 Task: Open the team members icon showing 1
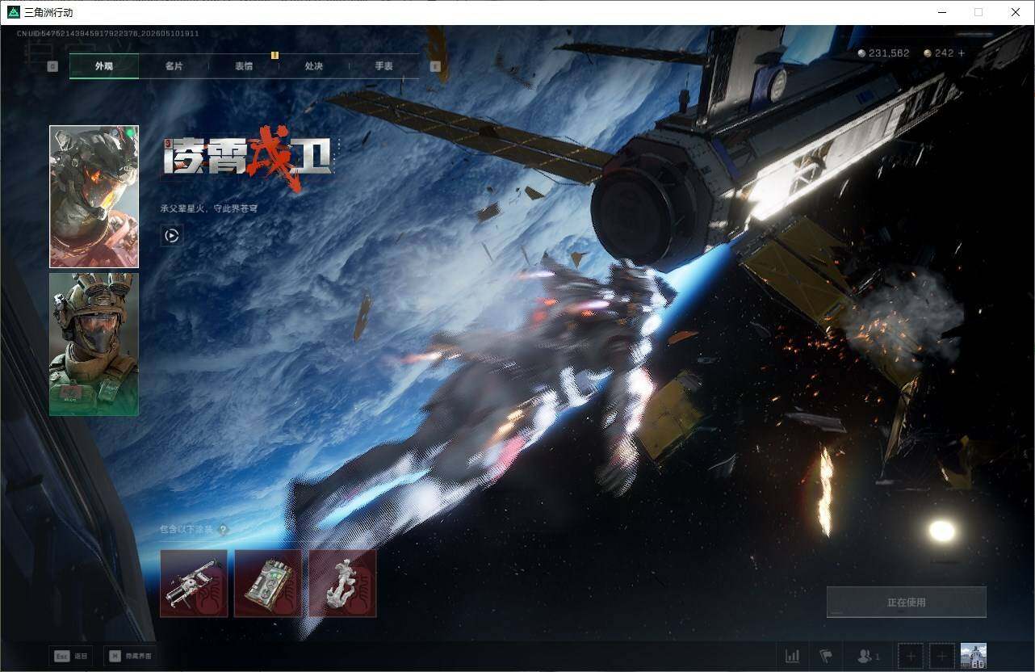tap(868, 656)
